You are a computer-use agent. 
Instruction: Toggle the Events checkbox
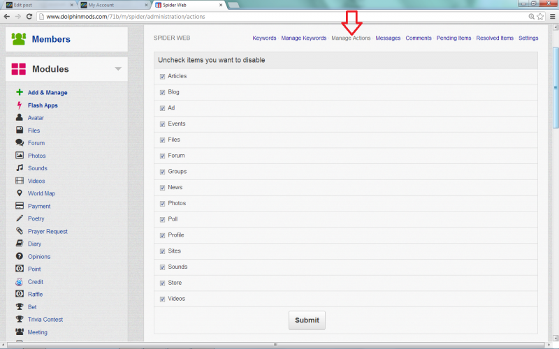162,124
